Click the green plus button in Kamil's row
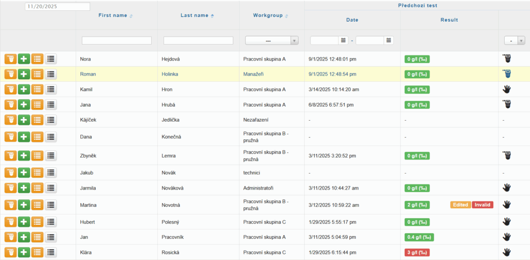The image size is (530, 260). tap(24, 89)
